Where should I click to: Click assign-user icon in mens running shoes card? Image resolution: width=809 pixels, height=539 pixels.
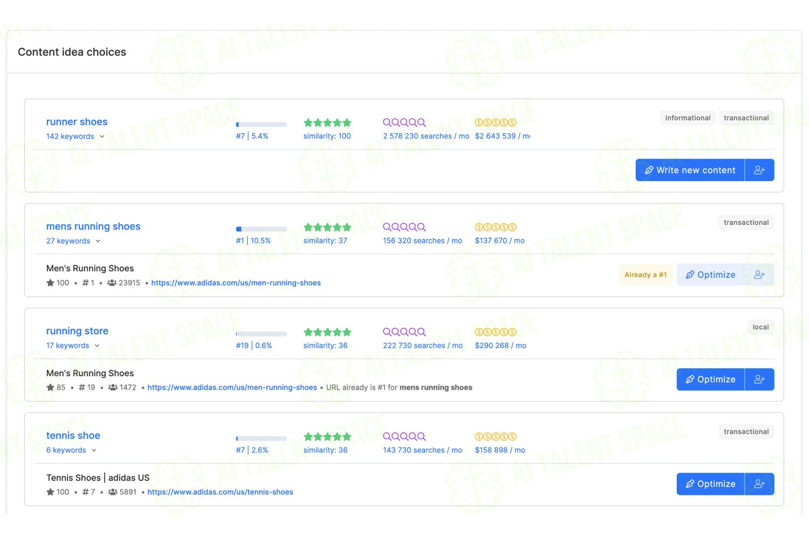point(759,274)
